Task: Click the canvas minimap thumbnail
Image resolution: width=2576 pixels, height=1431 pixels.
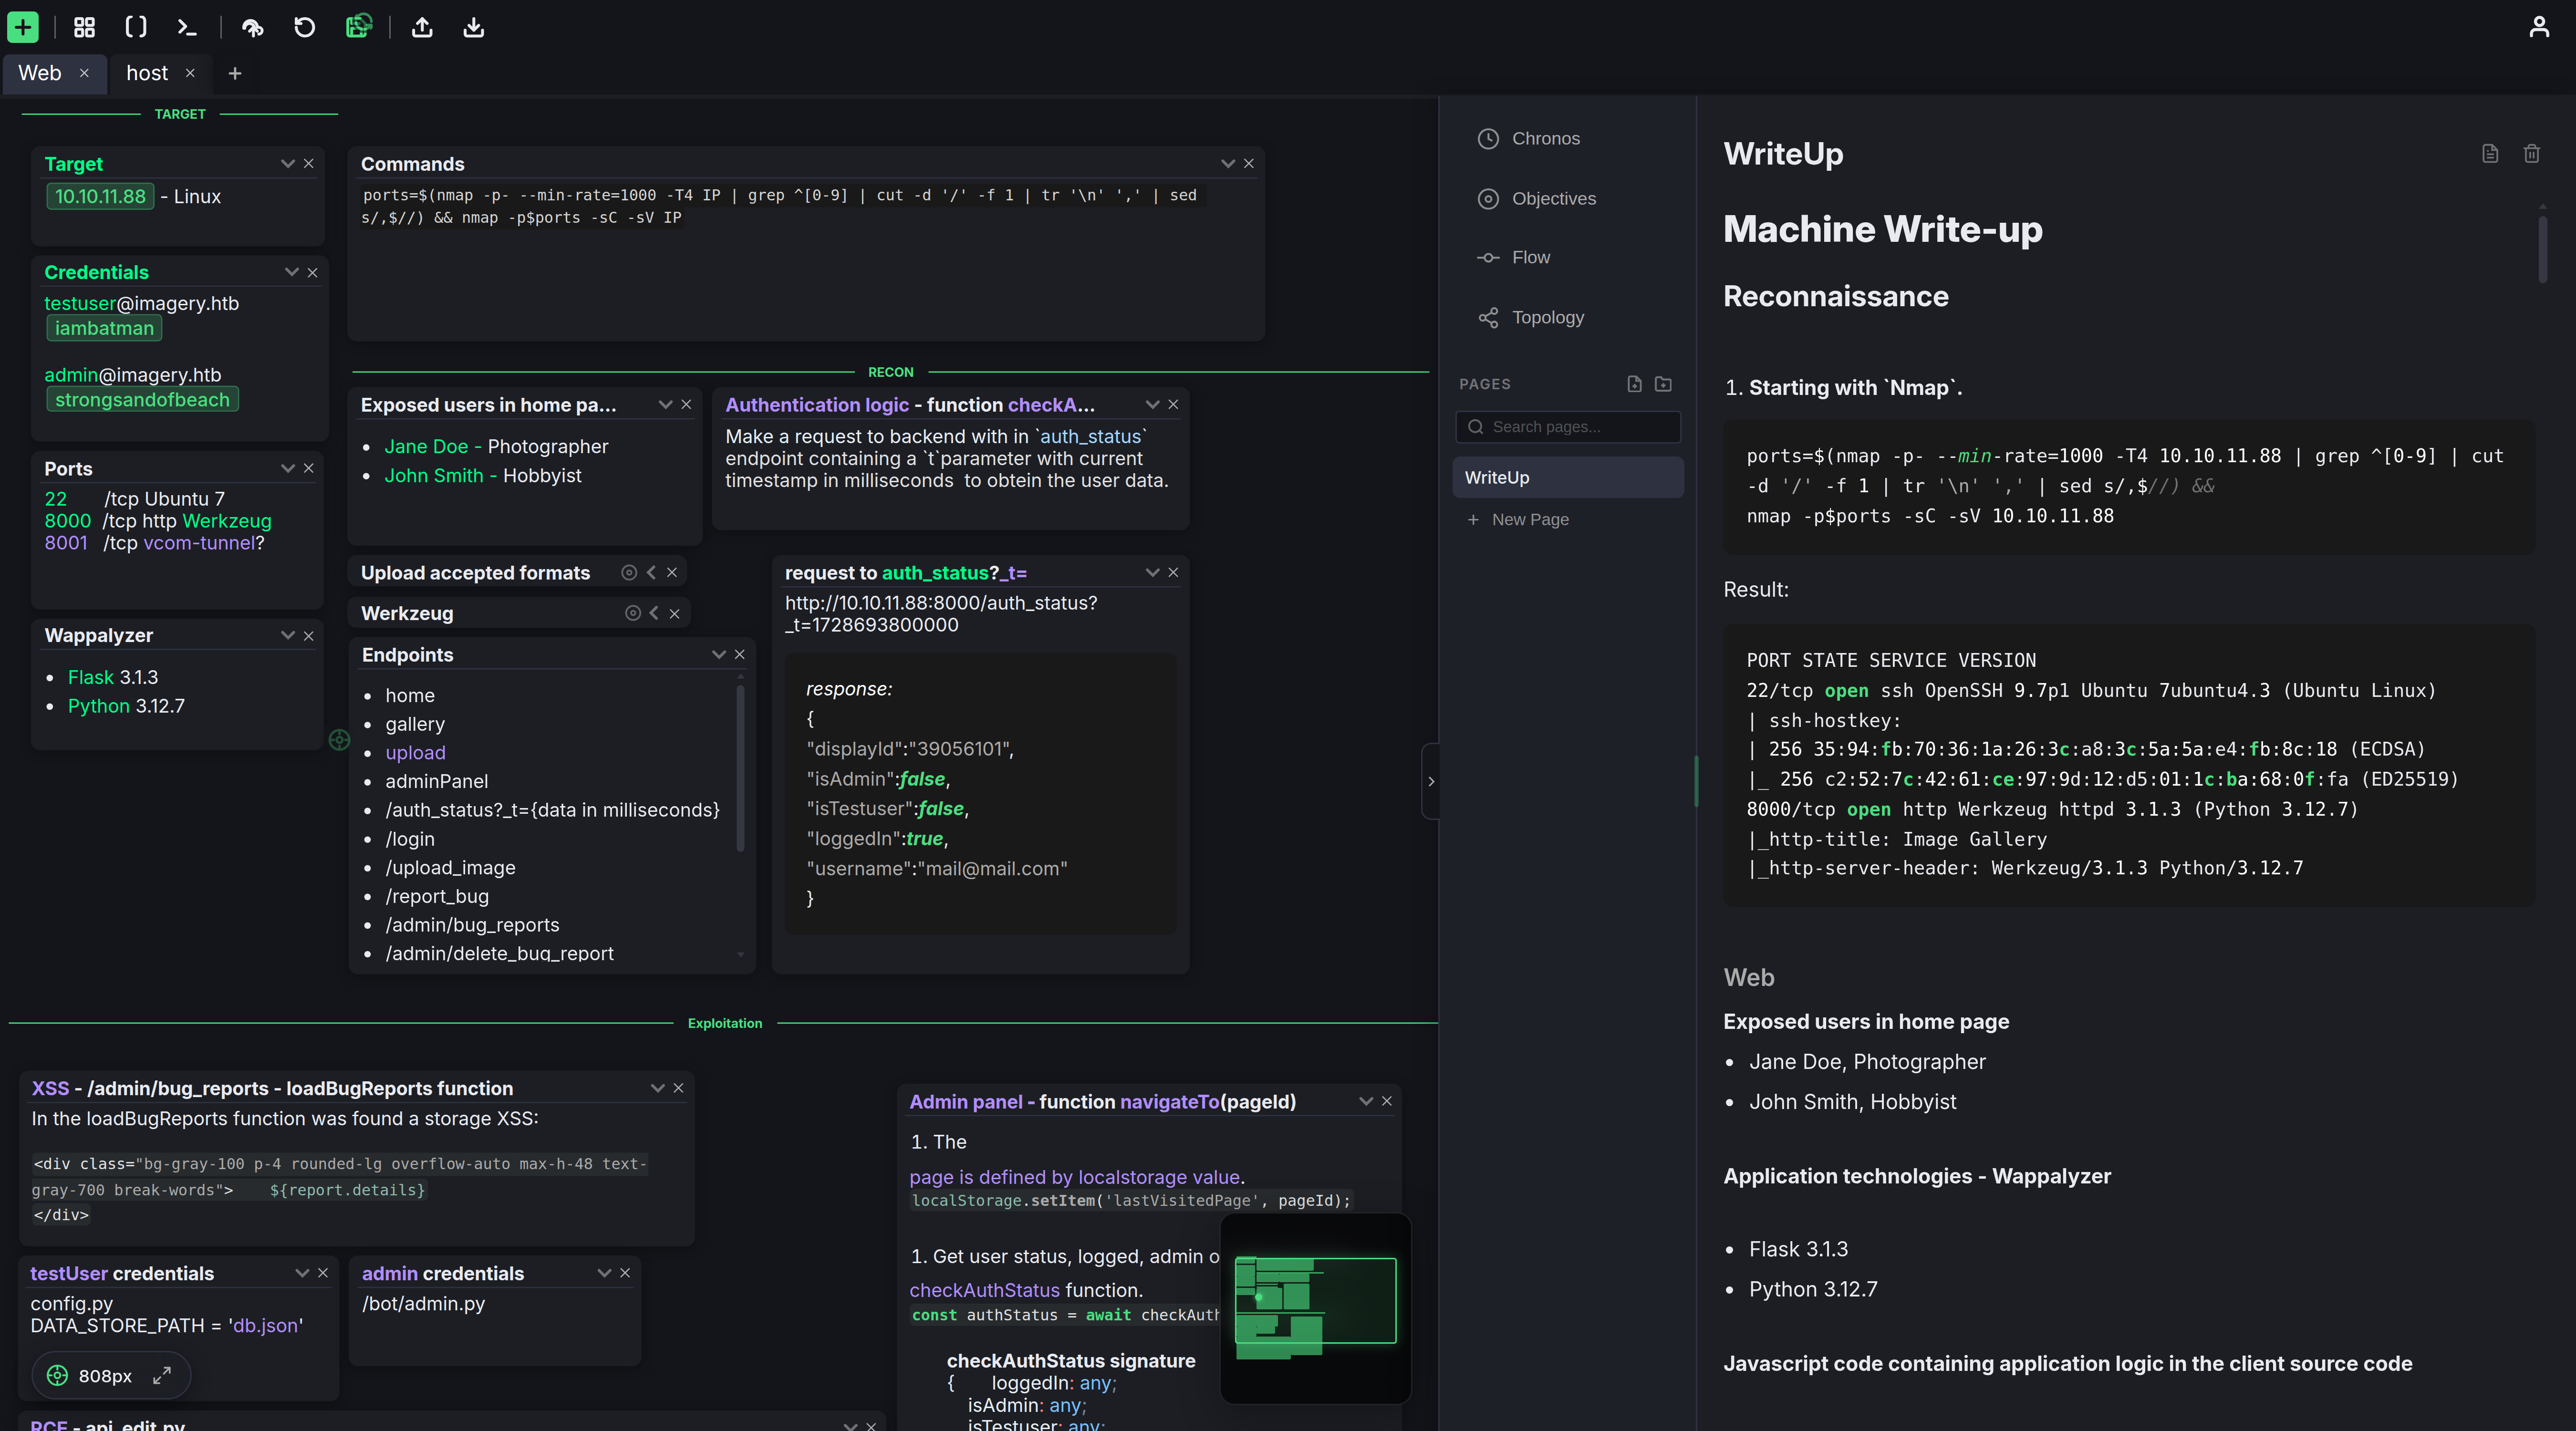Action: coord(1315,1308)
